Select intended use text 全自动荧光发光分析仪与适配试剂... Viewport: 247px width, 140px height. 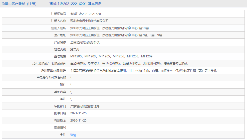tap(144, 71)
